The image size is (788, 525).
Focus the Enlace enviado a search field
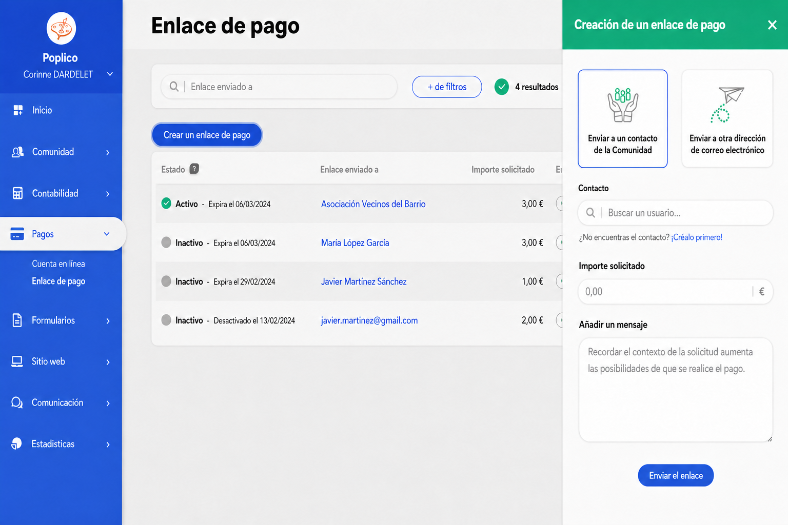pyautogui.click(x=279, y=87)
